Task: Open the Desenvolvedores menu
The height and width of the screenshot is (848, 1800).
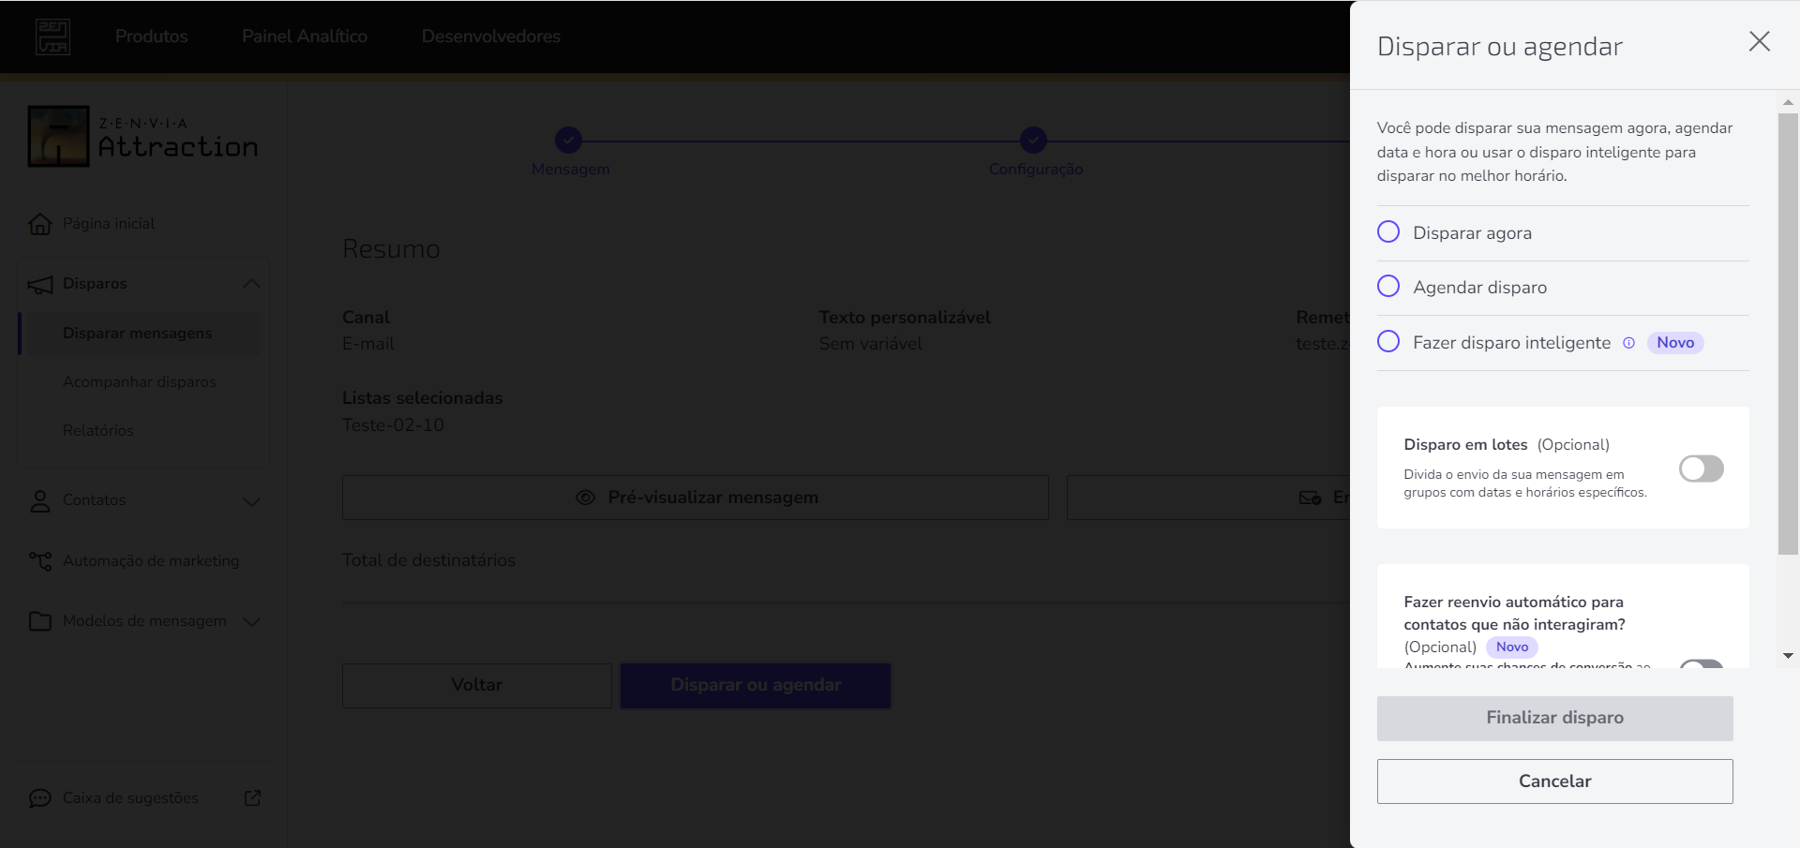Action: coord(491,37)
